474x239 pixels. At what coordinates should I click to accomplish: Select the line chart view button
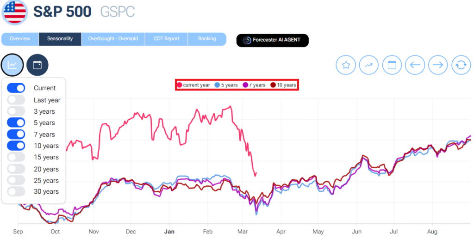pos(12,65)
